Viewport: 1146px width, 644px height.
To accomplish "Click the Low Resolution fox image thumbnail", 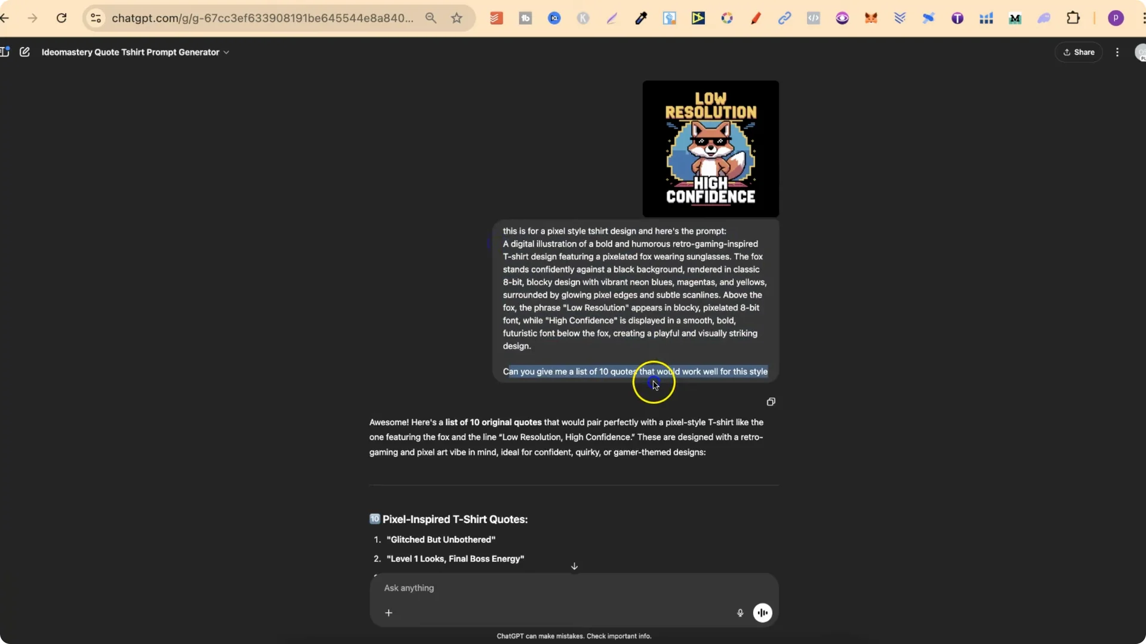I will pyautogui.click(x=710, y=148).
